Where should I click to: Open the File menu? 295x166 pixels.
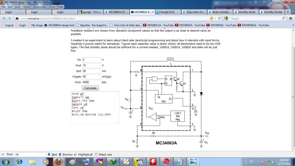pos(3,7)
